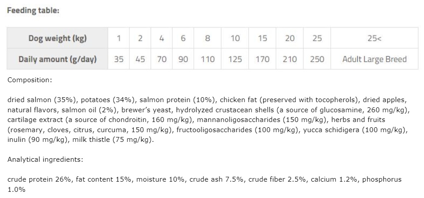Select the "Daily amount (g/day)" row header
Viewport: 424px width, 198px height.
[x=57, y=59]
